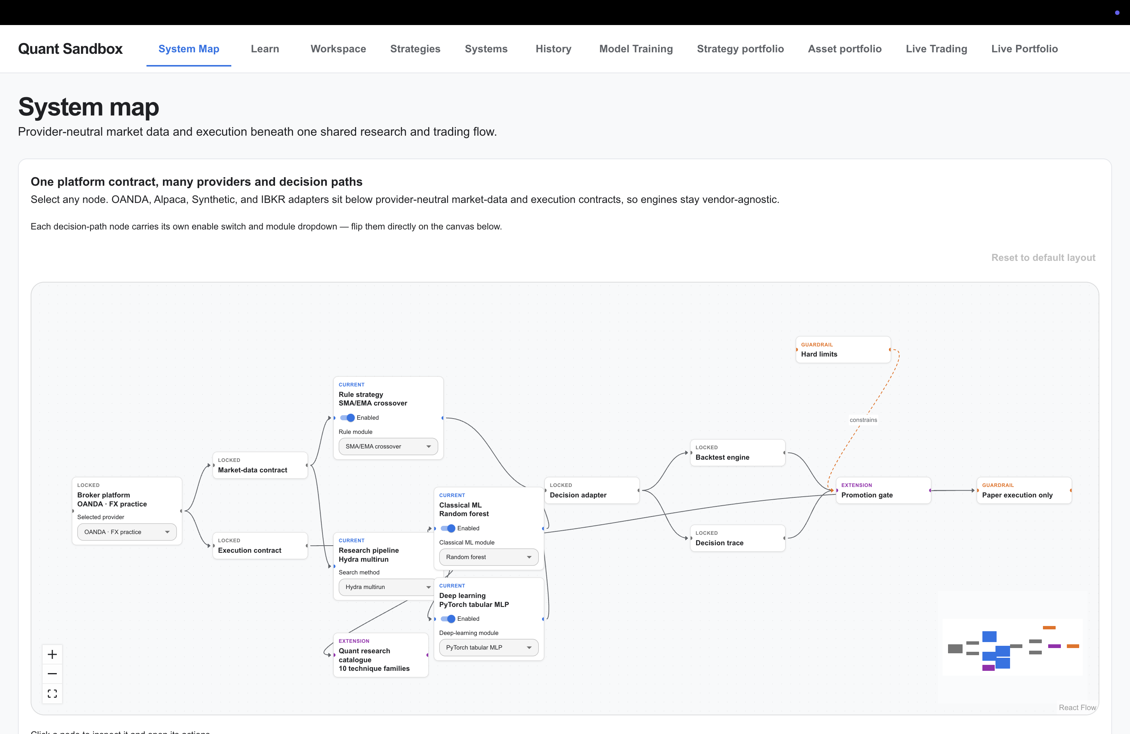Viewport: 1130px width, 734px height.
Task: Select the Market-data contract node
Action: pyautogui.click(x=260, y=465)
